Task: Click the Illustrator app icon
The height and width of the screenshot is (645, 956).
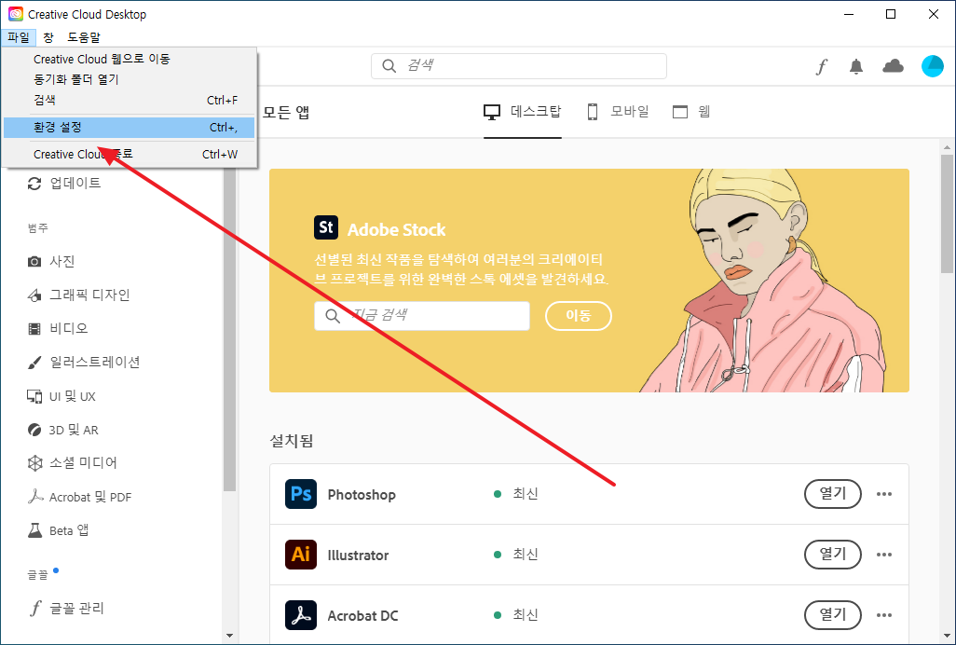Action: coord(301,555)
